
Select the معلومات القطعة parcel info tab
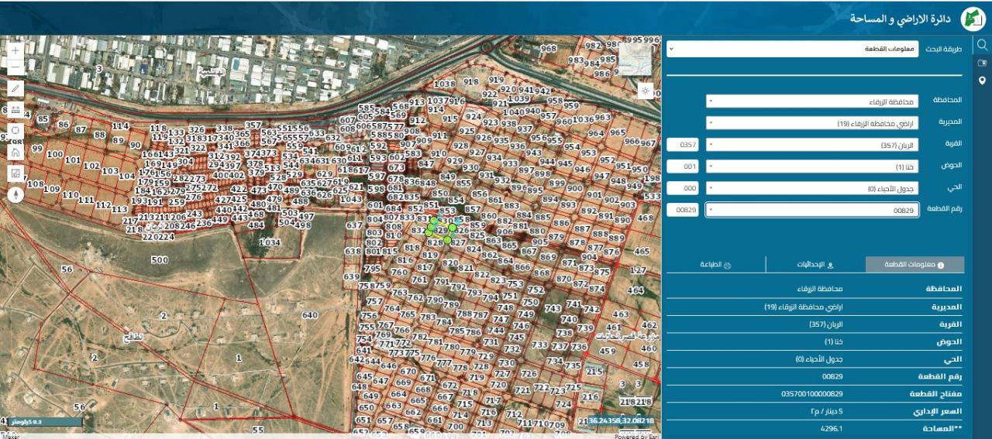tap(914, 265)
